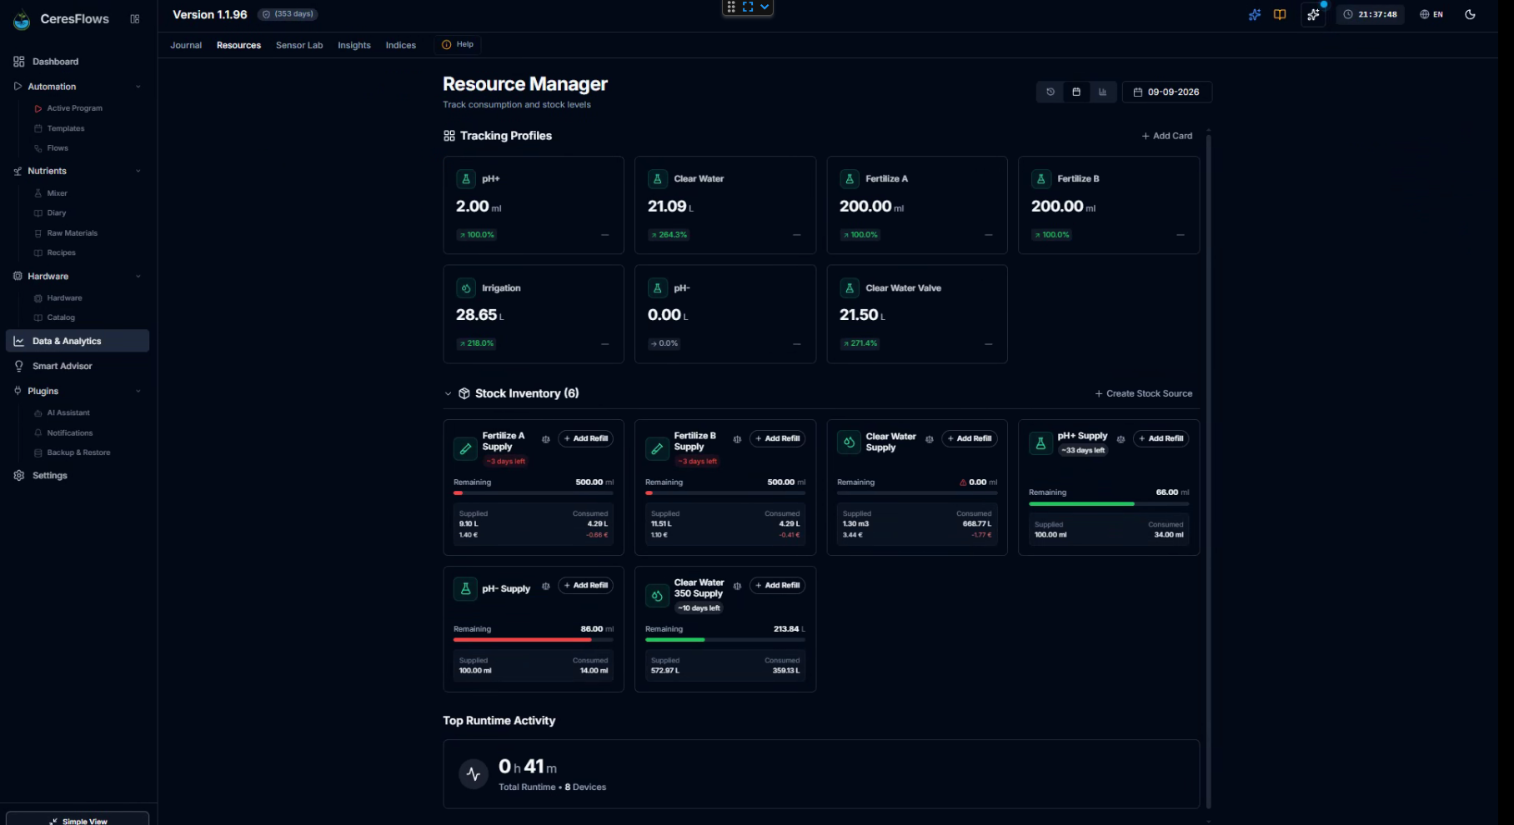Open the Insights tab
Viewport: 1514px width, 825px height.
pyautogui.click(x=354, y=45)
